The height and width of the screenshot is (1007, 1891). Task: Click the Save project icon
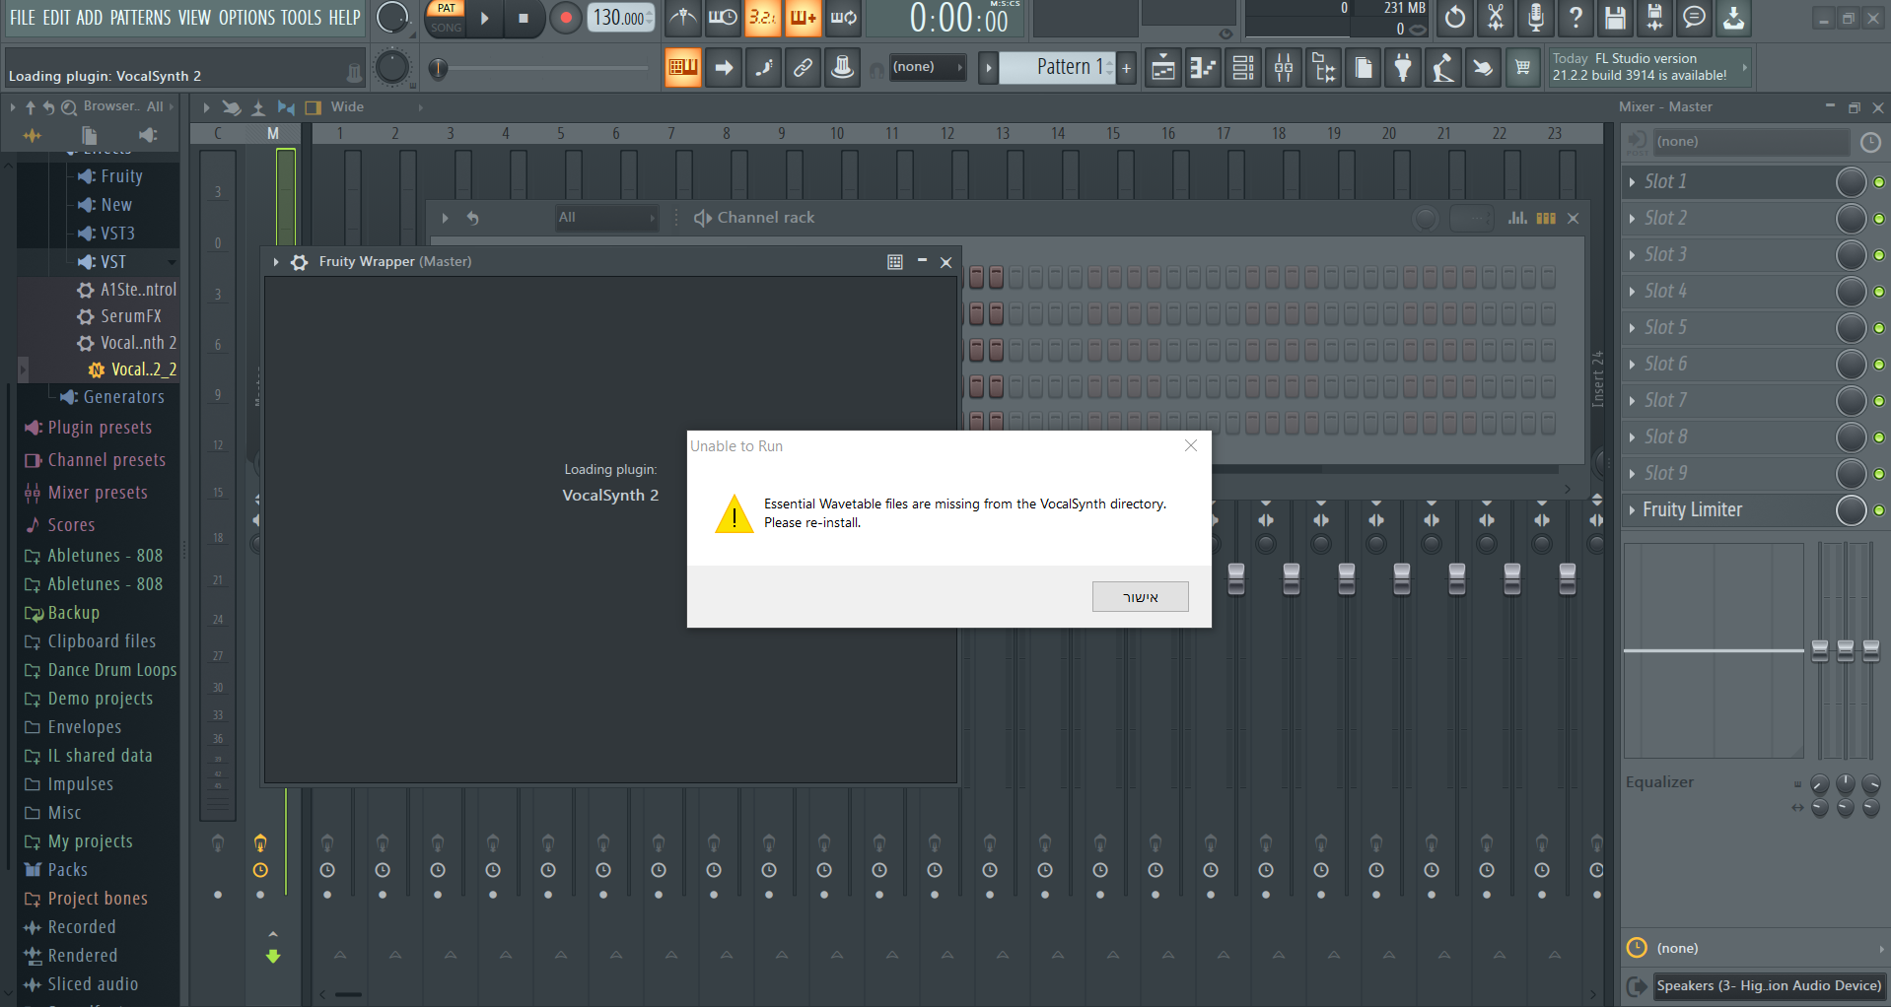(1615, 18)
